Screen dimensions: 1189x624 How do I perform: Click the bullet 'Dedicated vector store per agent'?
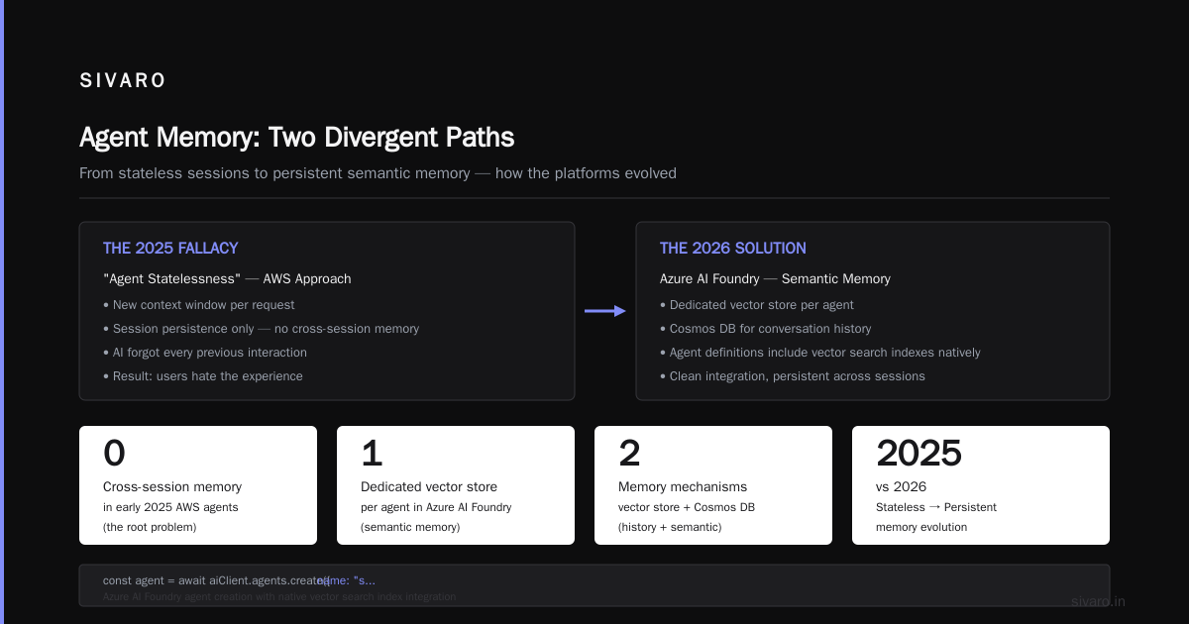click(757, 305)
